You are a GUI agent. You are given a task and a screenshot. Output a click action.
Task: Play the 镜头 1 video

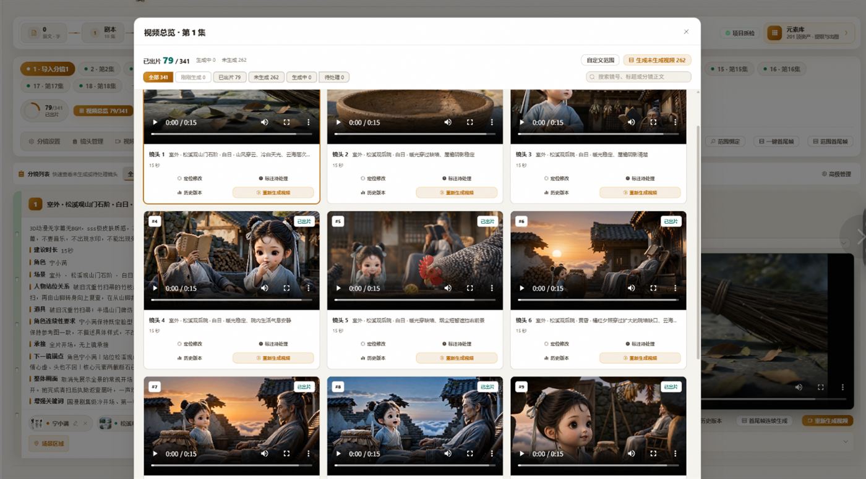point(155,122)
